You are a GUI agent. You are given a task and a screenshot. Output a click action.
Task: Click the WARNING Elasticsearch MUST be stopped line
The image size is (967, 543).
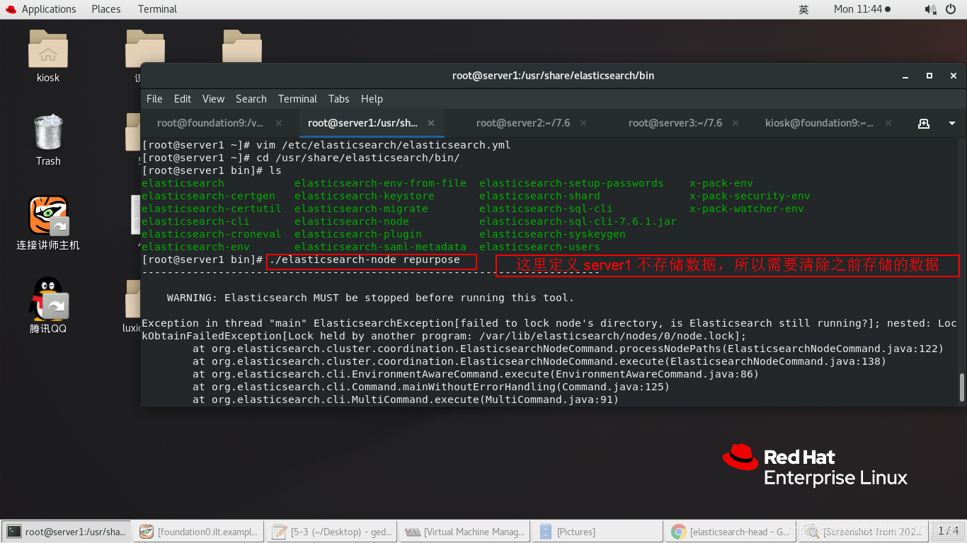click(x=370, y=298)
